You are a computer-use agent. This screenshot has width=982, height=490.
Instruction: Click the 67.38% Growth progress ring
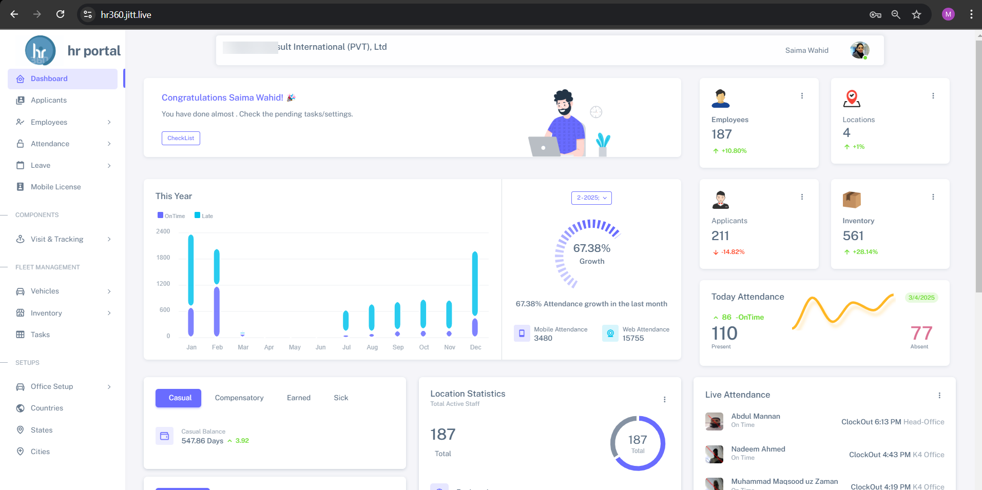point(591,251)
